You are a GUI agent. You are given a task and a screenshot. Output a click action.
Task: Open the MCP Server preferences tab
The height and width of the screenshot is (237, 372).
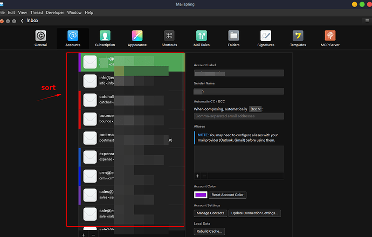point(330,38)
